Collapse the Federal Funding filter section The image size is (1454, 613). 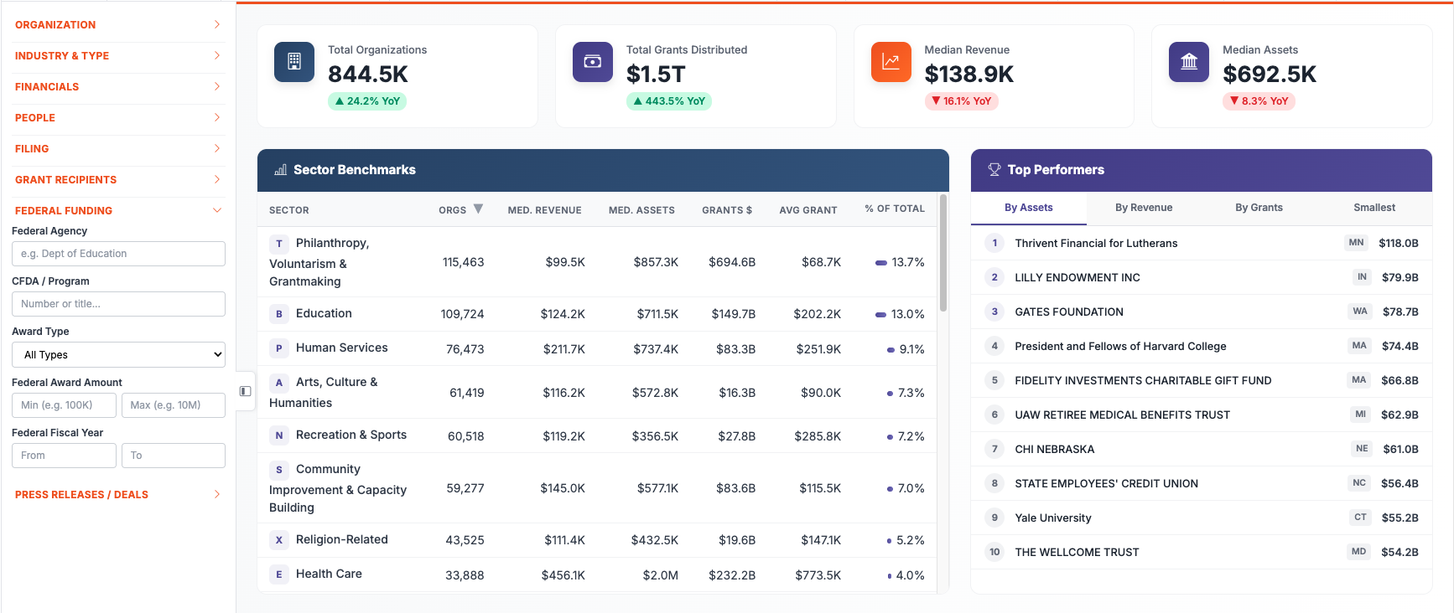(x=118, y=210)
